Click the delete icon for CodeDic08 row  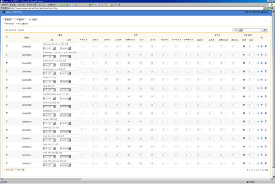(261, 105)
